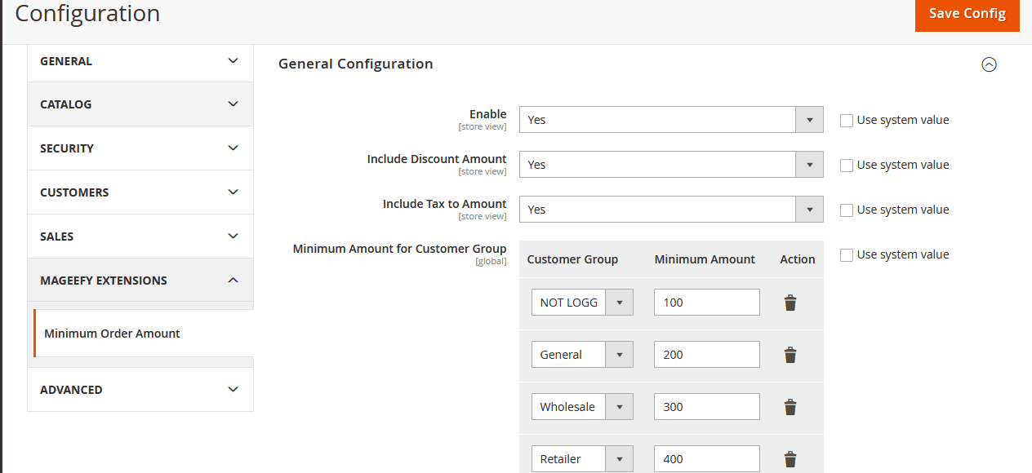Check Use system value beside the group table
1032x473 pixels.
(847, 254)
